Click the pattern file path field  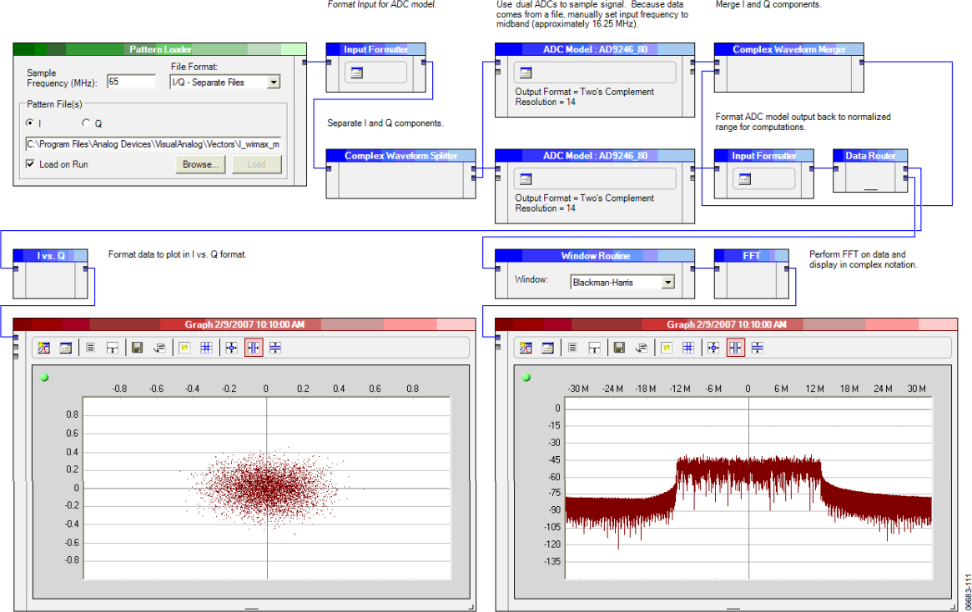click(154, 144)
